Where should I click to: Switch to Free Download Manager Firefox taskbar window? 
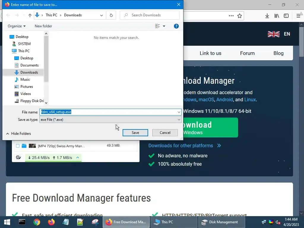point(126,222)
